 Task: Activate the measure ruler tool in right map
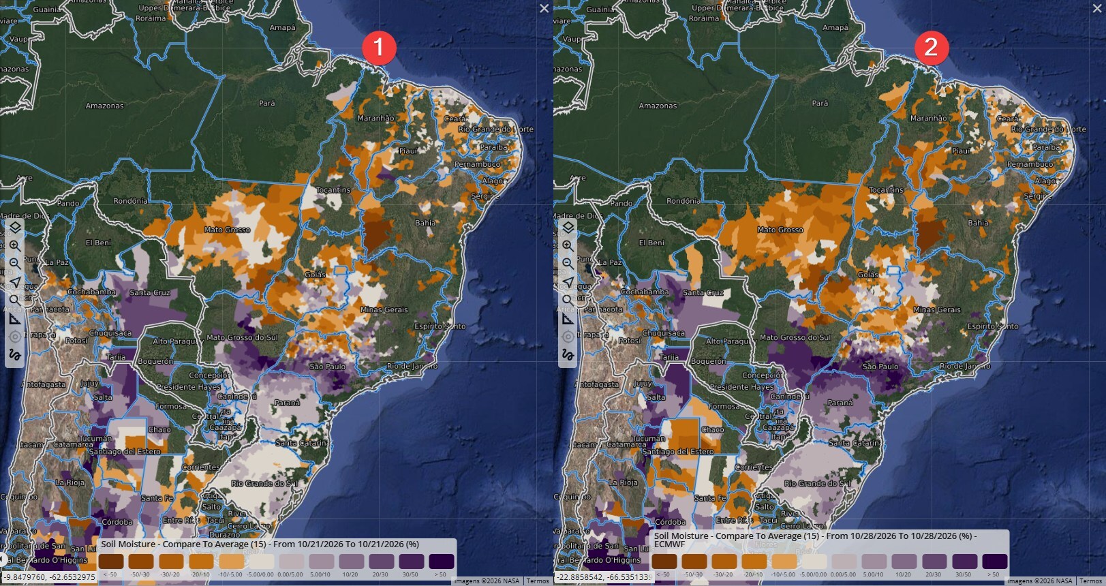click(x=568, y=318)
